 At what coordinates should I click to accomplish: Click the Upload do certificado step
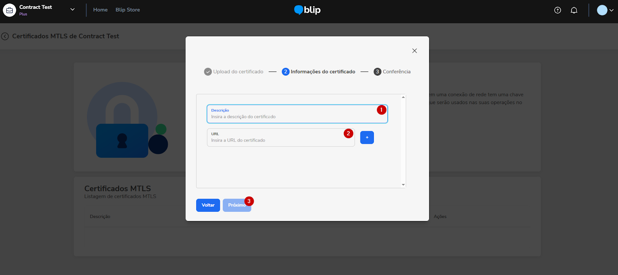[234, 72]
